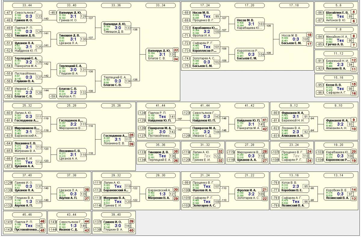Select the -99 seed label
The width and height of the screenshot is (361, 237).
(186, 183)
